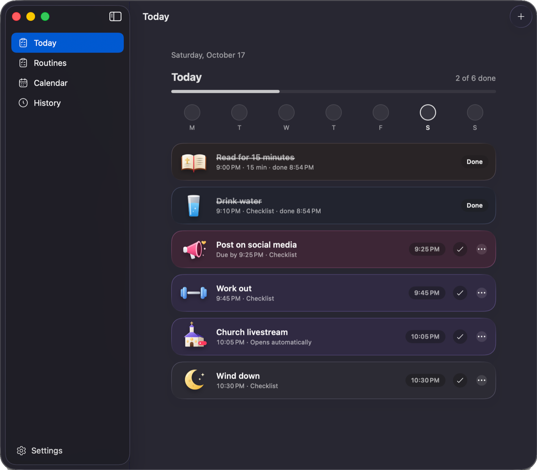Click the Wind down title

238,376
